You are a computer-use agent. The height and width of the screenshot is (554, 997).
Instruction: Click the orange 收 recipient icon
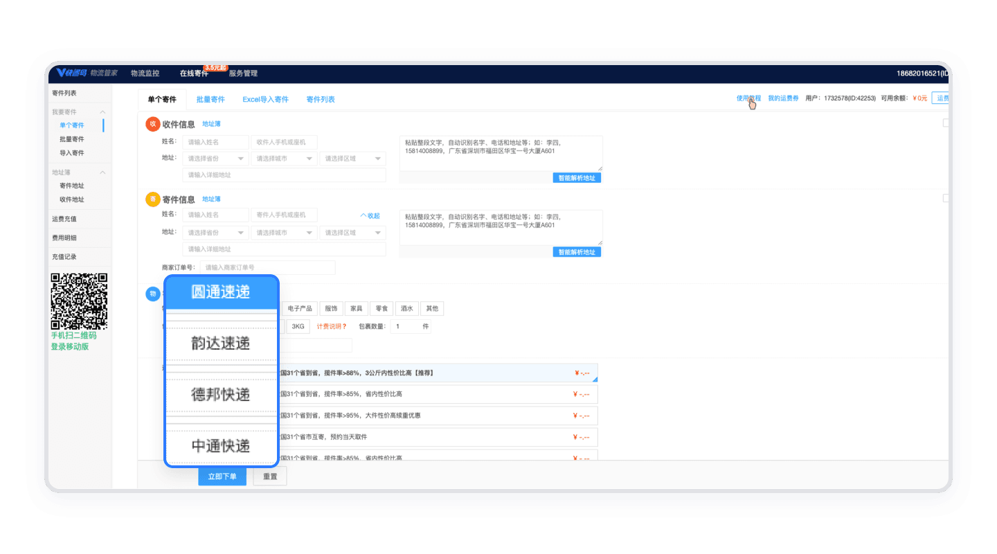pos(153,124)
